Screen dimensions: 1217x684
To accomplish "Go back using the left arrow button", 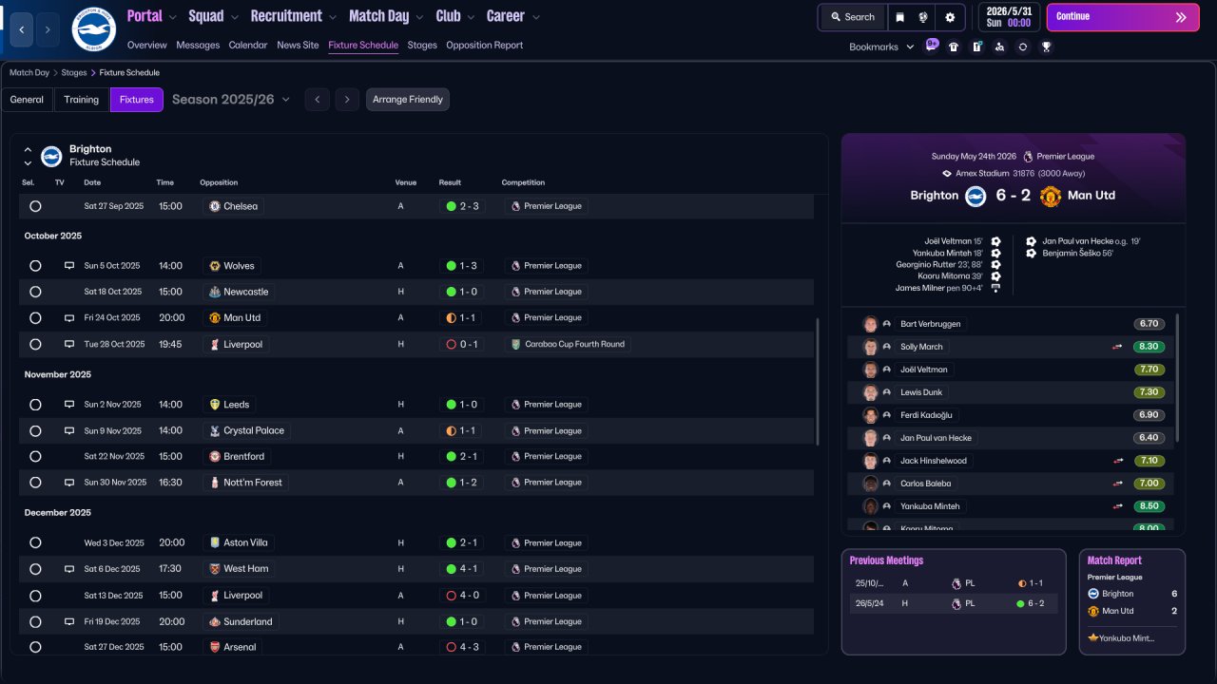I will point(22,29).
